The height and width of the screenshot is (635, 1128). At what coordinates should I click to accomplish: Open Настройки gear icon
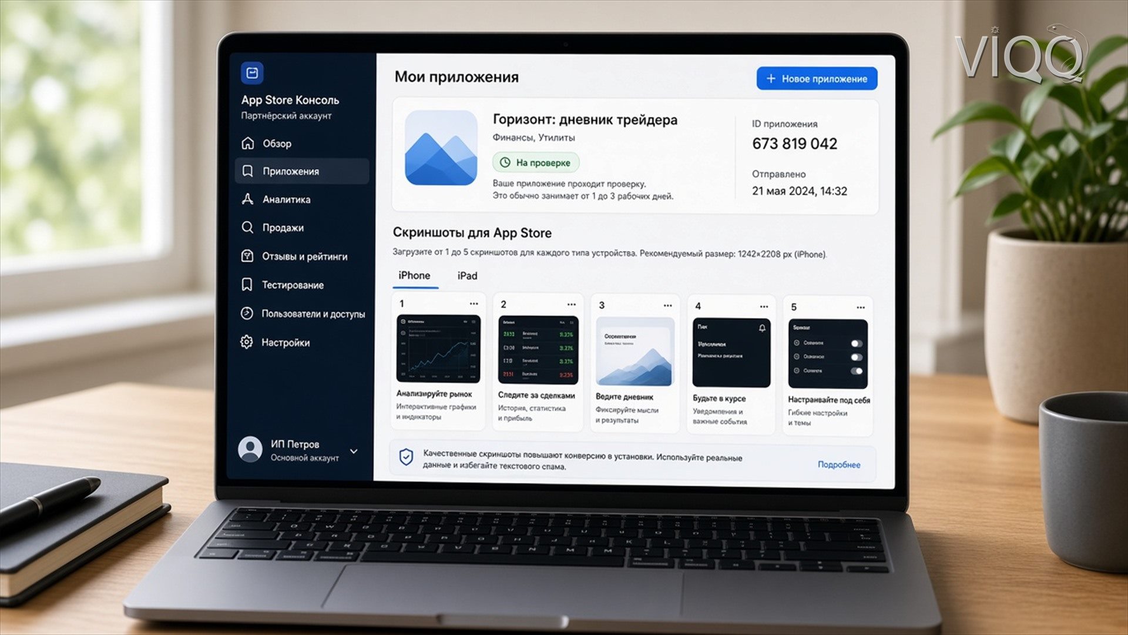point(247,342)
